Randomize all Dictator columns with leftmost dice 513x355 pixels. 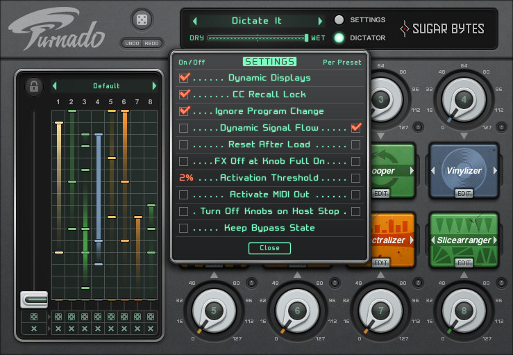pos(34,317)
